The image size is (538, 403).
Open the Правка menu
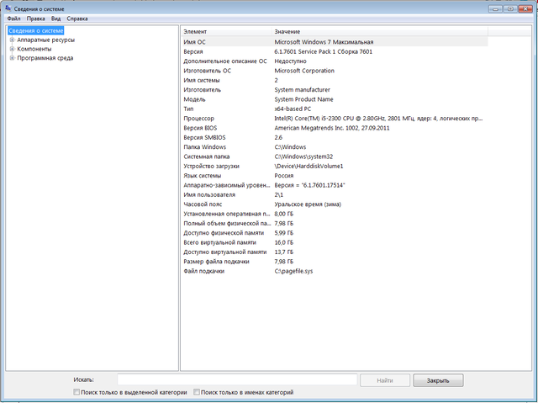36,18
